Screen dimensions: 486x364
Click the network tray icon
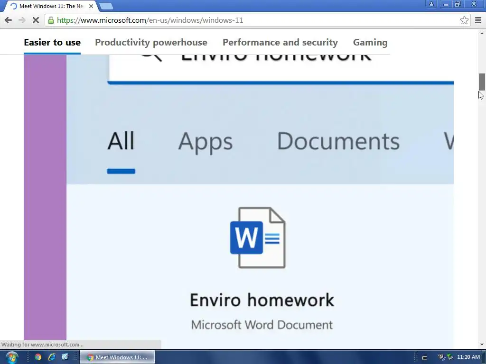click(x=450, y=357)
